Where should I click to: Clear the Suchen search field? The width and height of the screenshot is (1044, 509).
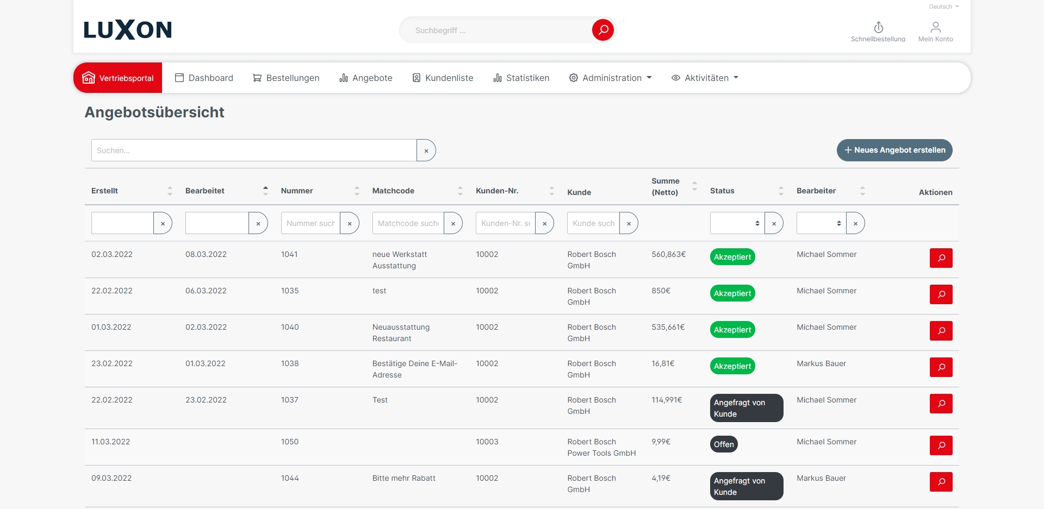coord(426,150)
